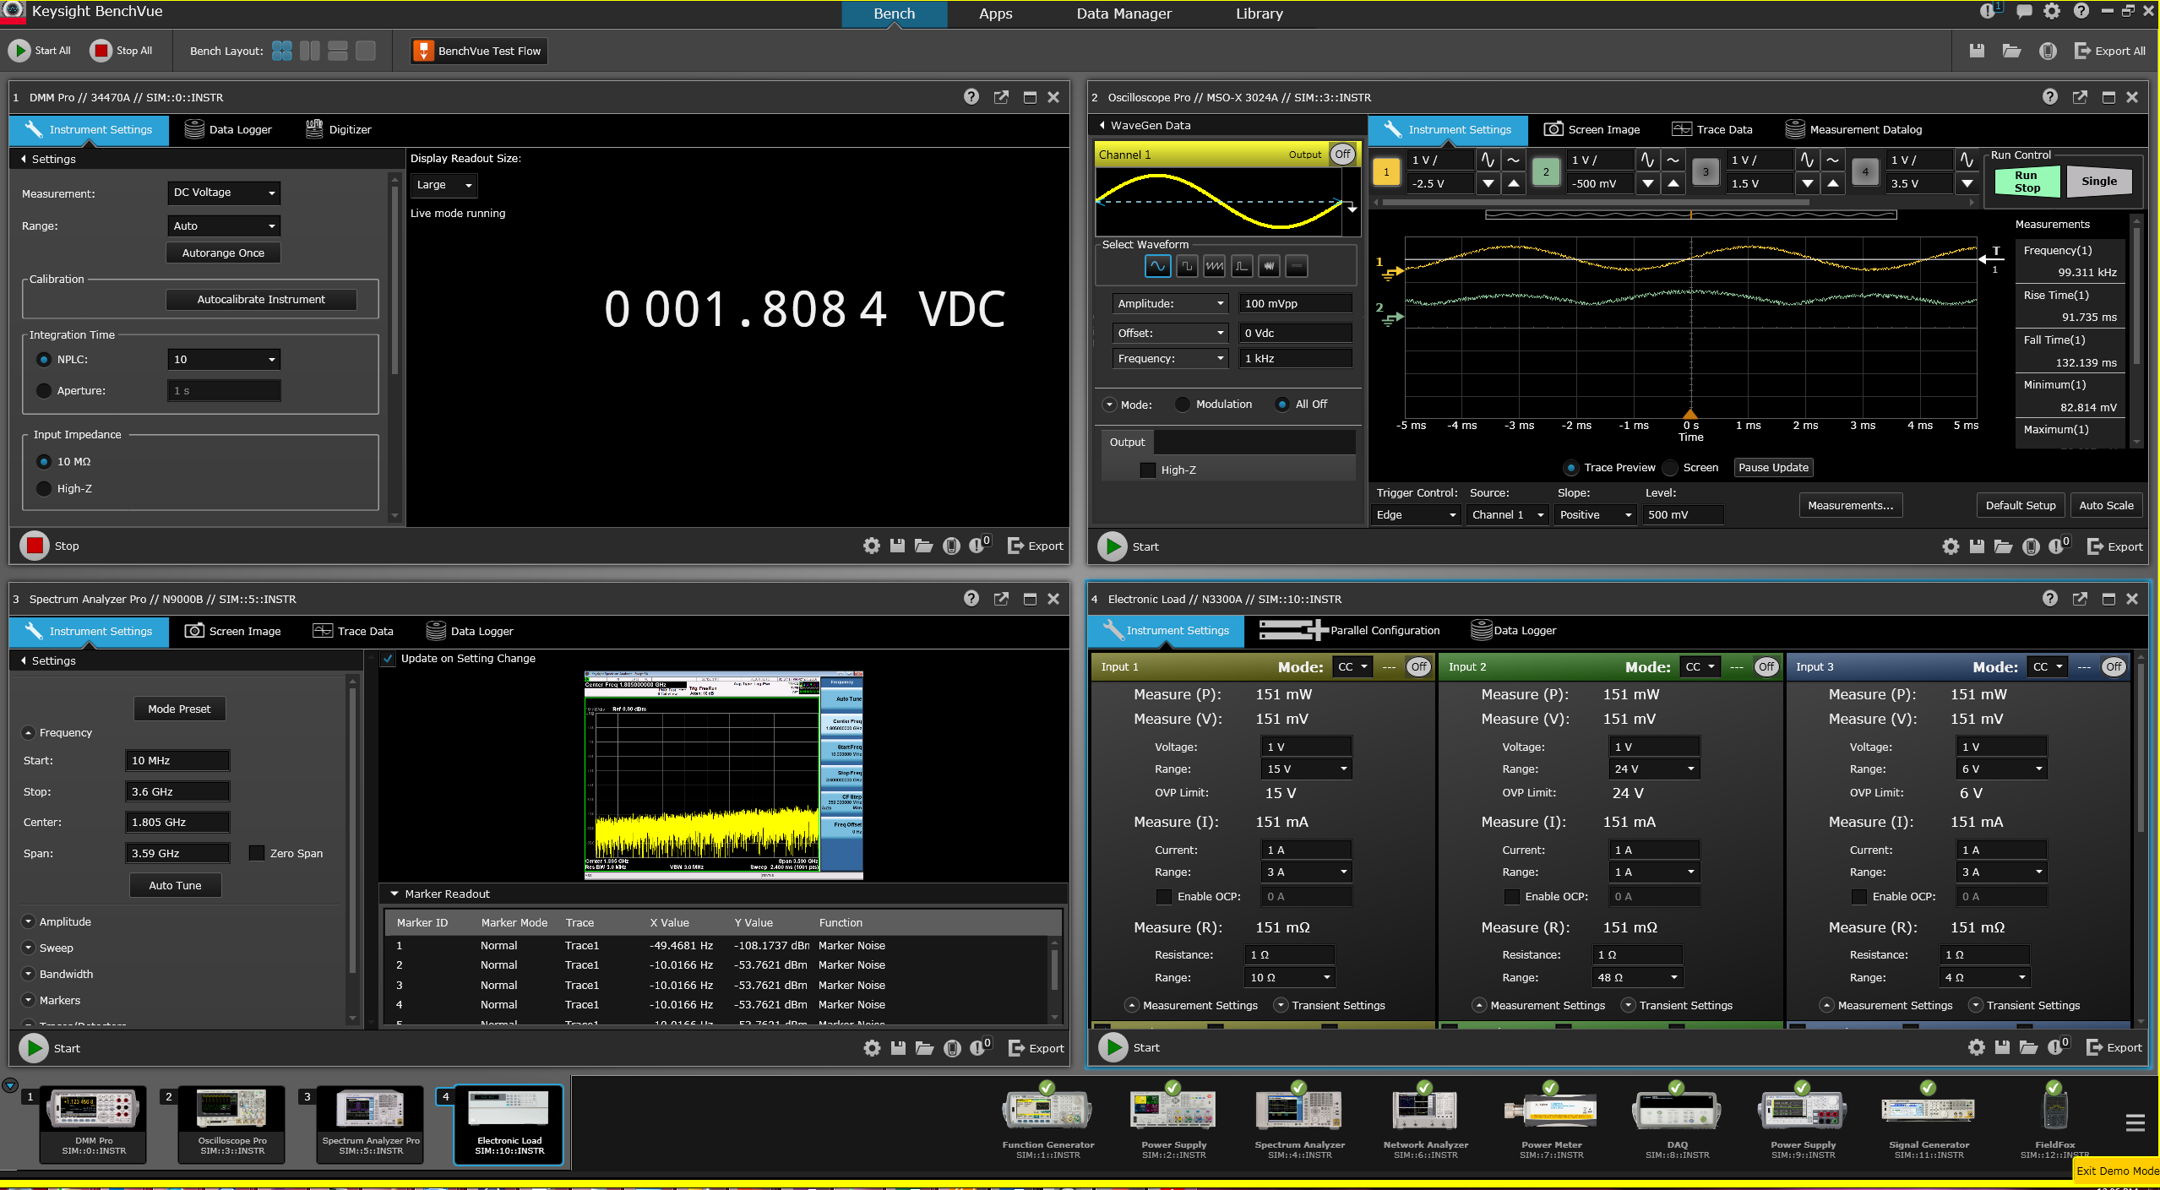2160x1190 pixels.
Task: Switch to the Data Manager view
Action: click(1124, 14)
